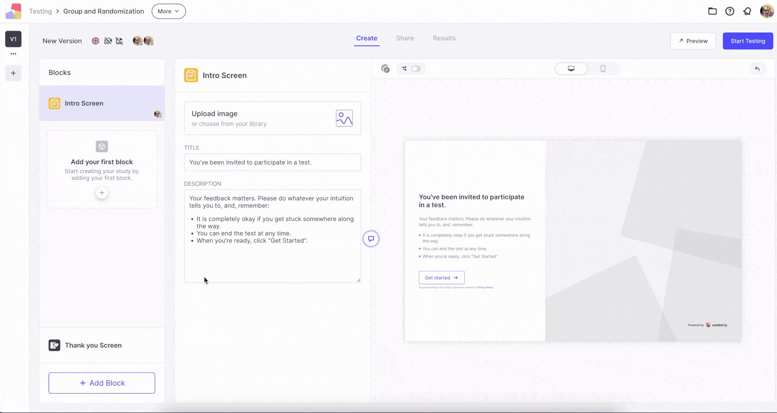This screenshot has width=777, height=413.
Task: Click the Add Block button
Action: click(x=102, y=383)
